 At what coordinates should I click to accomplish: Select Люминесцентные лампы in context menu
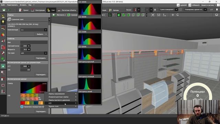61,97
